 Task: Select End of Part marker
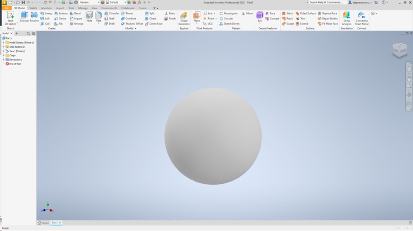13,64
